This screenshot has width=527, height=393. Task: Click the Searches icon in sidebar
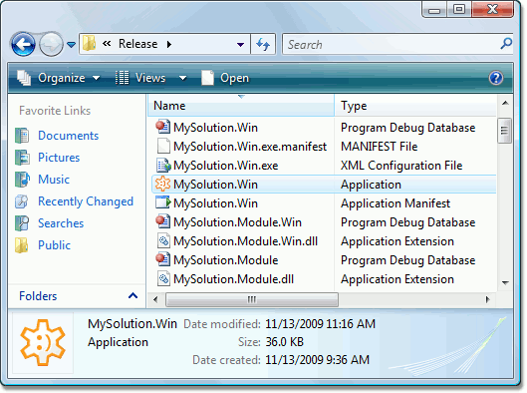(22, 223)
